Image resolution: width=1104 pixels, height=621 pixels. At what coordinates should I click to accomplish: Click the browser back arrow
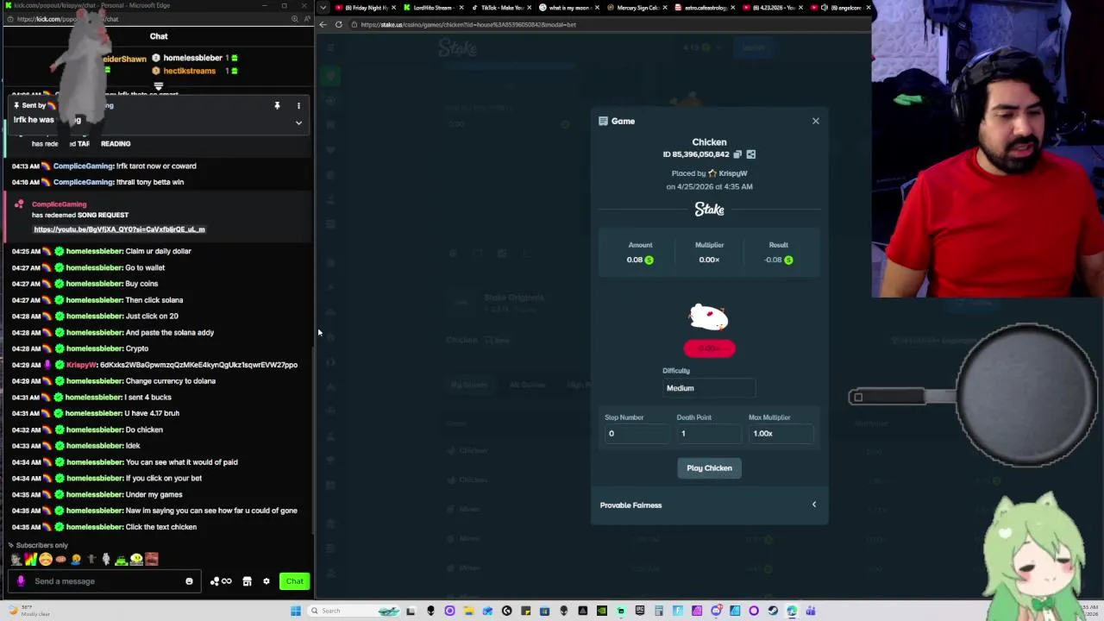(323, 24)
